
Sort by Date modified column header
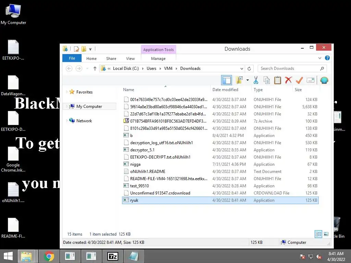[x=225, y=90]
